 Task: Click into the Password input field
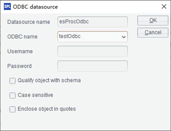(93, 66)
